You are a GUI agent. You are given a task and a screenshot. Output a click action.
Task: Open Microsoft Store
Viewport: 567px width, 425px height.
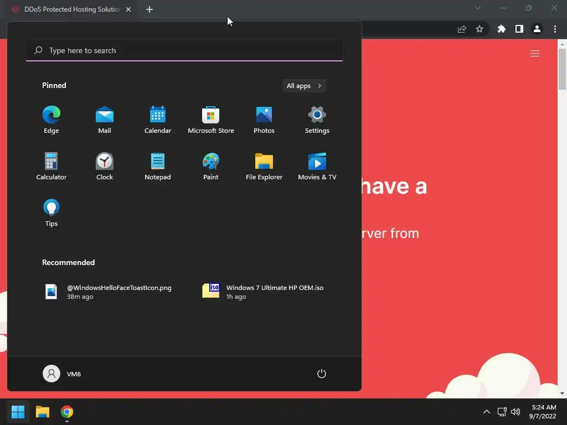211,120
